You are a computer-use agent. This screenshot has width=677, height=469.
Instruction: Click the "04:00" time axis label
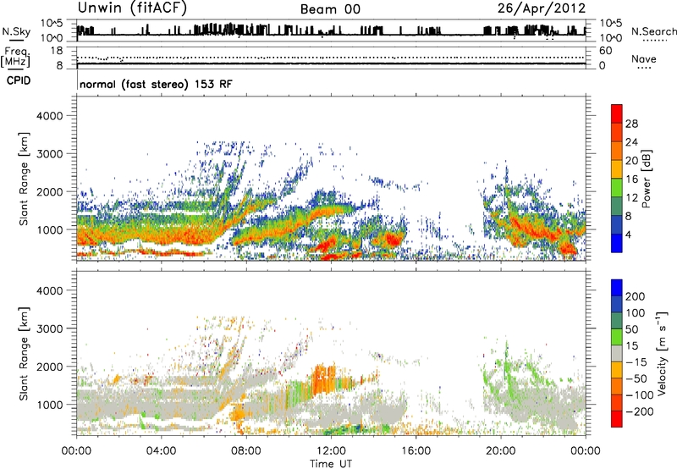pyautogui.click(x=161, y=451)
